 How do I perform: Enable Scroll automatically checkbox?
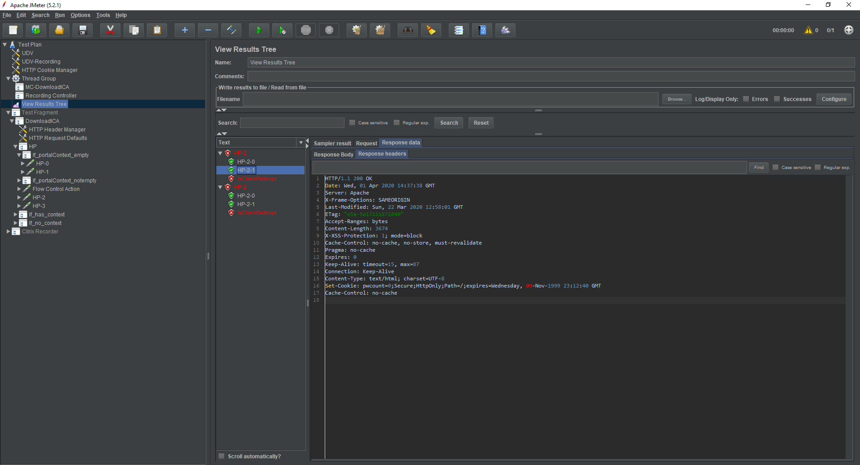click(221, 456)
